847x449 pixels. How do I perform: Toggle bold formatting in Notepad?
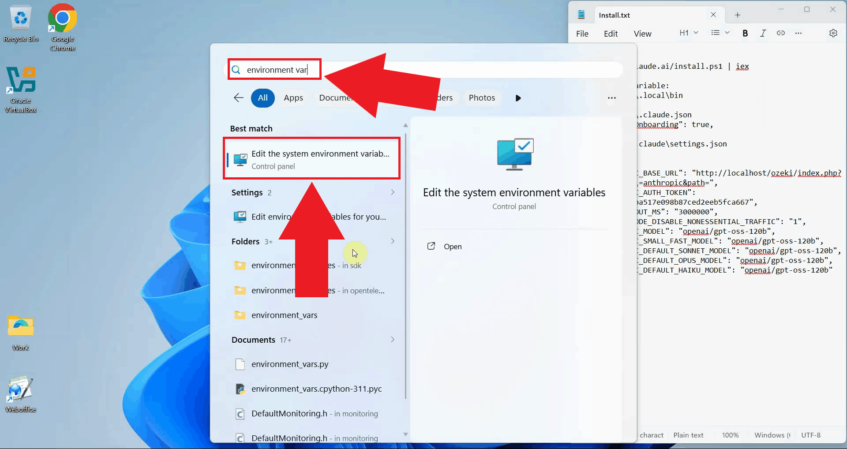[745, 33]
